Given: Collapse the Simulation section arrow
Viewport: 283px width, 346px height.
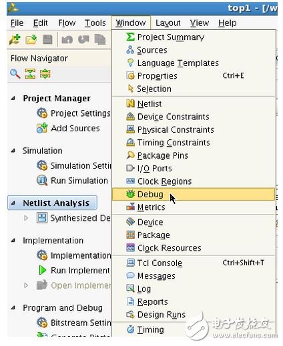Looking at the screenshot, I should point(13,151).
